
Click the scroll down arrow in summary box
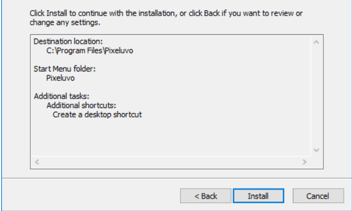(316, 150)
